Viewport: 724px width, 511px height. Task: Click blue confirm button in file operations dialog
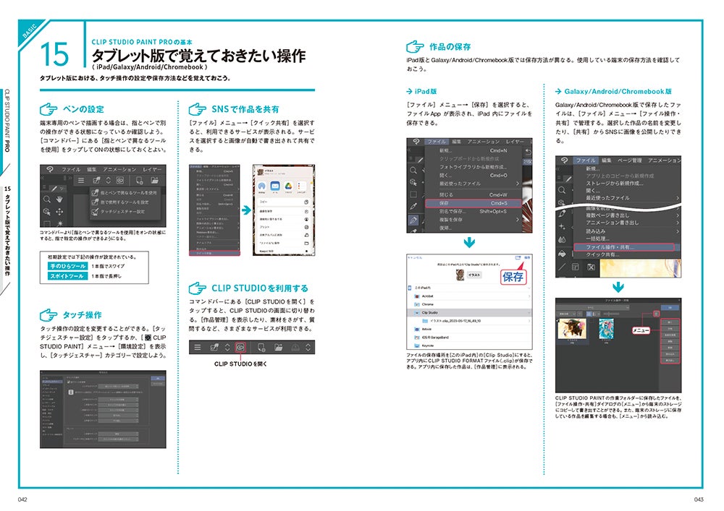pyautogui.click(x=670, y=308)
